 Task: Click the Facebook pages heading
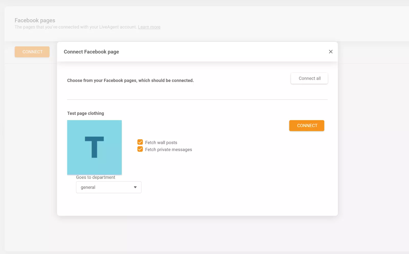[x=35, y=20]
